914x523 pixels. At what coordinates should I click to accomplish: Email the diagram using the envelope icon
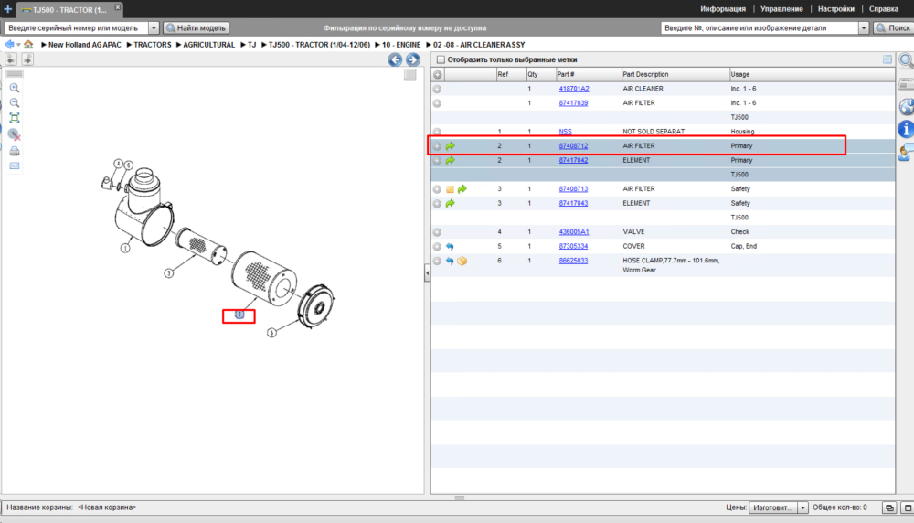pos(15,166)
